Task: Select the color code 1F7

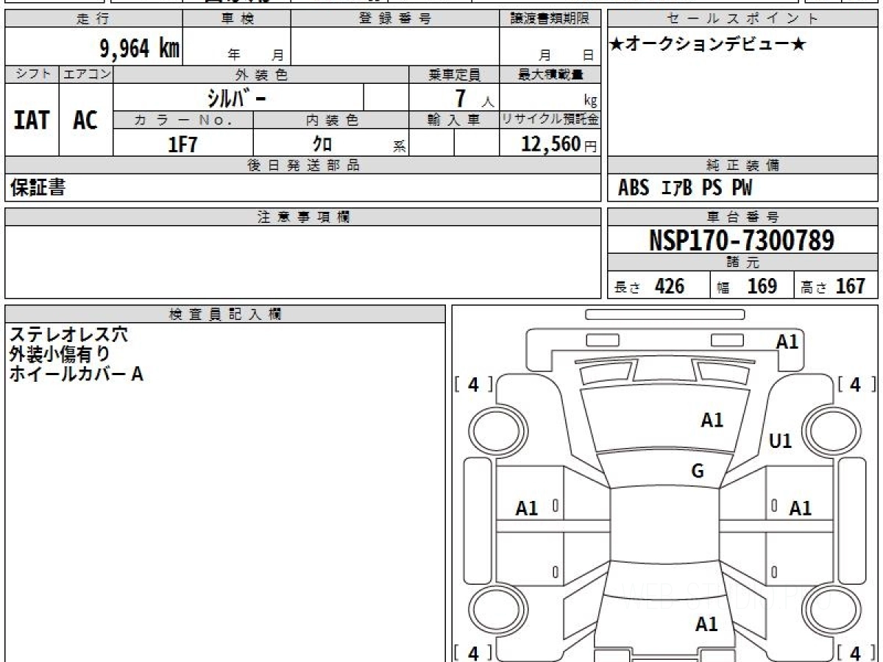Action: click(x=183, y=144)
